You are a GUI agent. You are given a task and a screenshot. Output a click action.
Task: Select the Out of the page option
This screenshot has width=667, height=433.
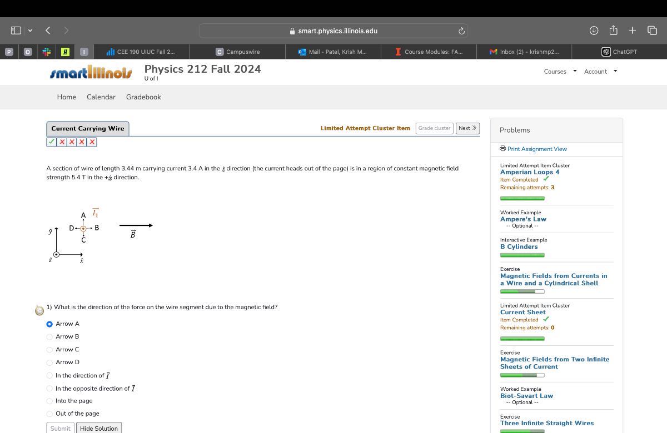[x=49, y=414]
